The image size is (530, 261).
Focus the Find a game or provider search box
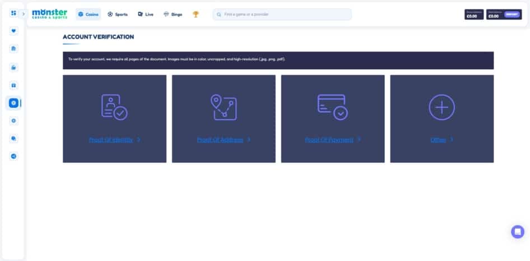282,15
